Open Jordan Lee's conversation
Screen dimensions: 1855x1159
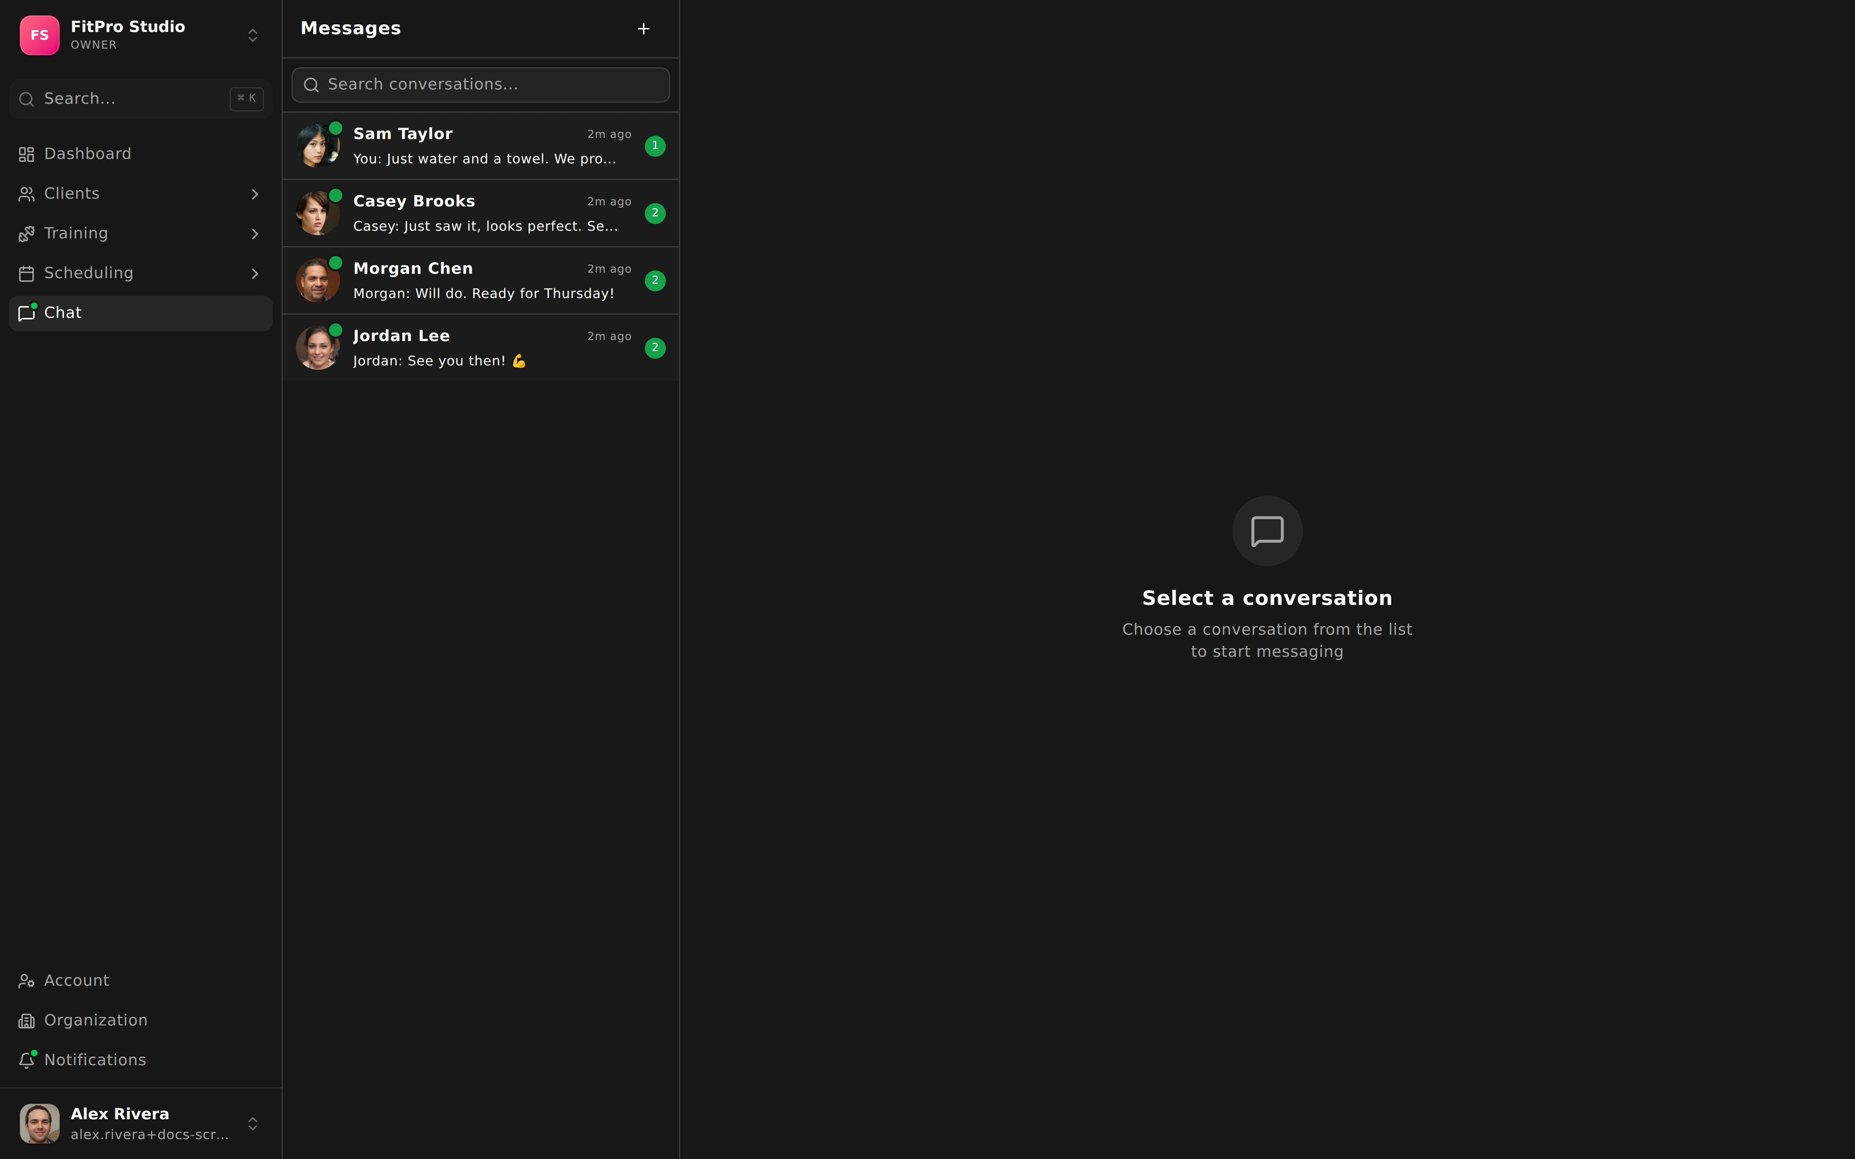481,349
